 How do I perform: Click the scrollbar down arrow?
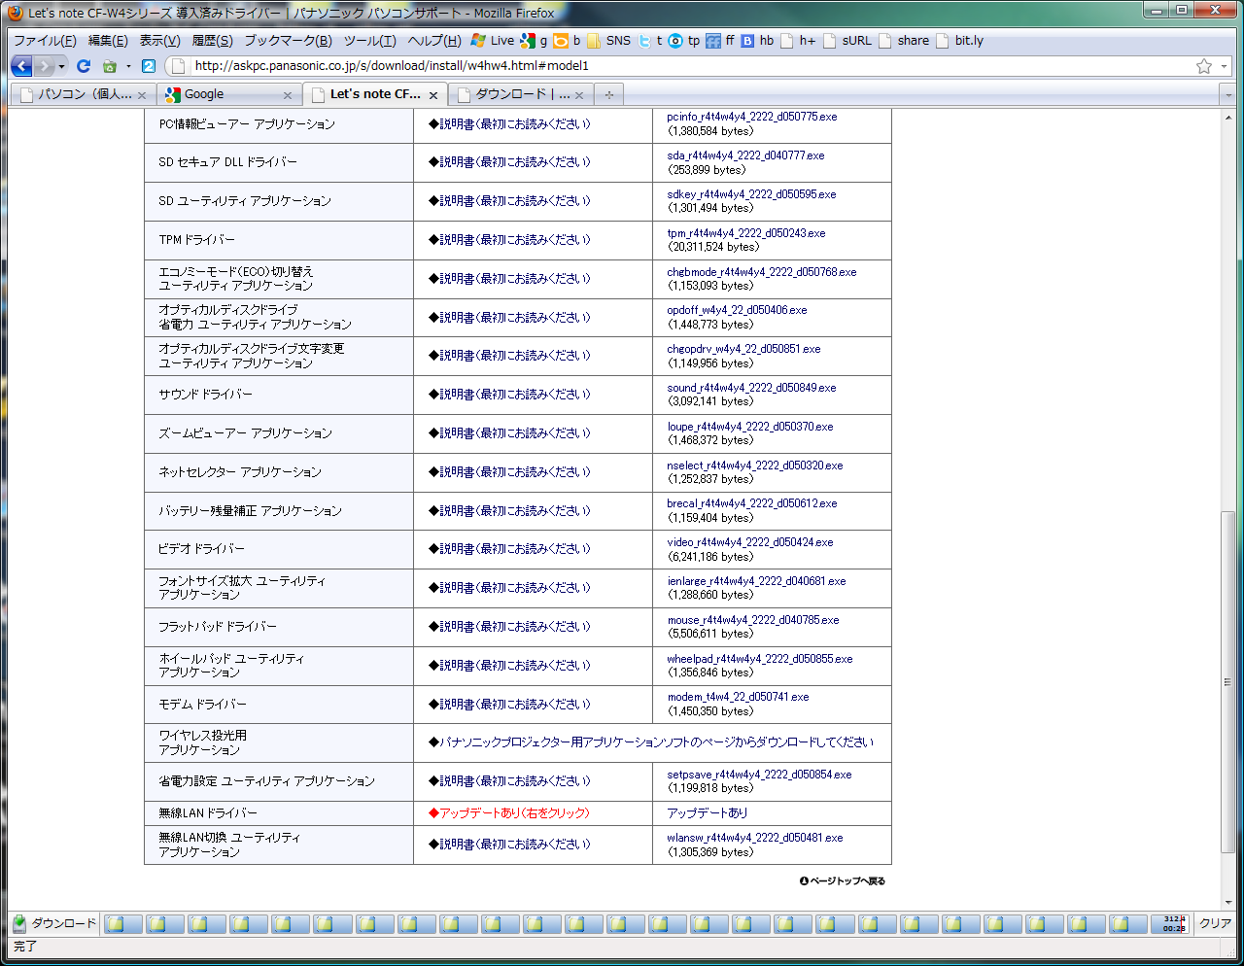coord(1228,903)
